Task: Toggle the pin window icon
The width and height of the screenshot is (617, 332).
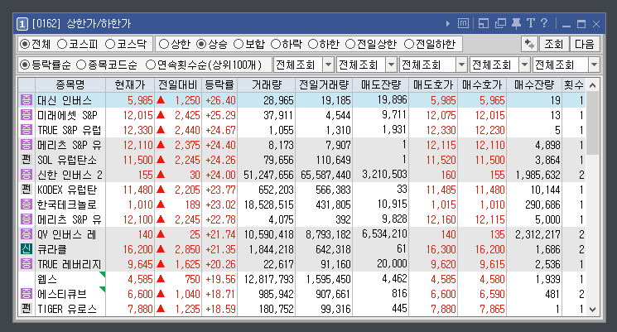Action: [516, 24]
